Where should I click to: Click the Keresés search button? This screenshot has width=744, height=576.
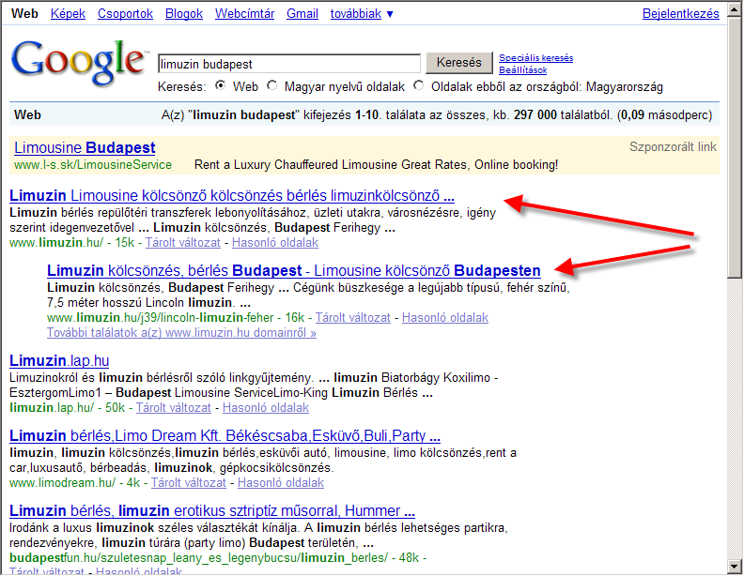click(458, 63)
